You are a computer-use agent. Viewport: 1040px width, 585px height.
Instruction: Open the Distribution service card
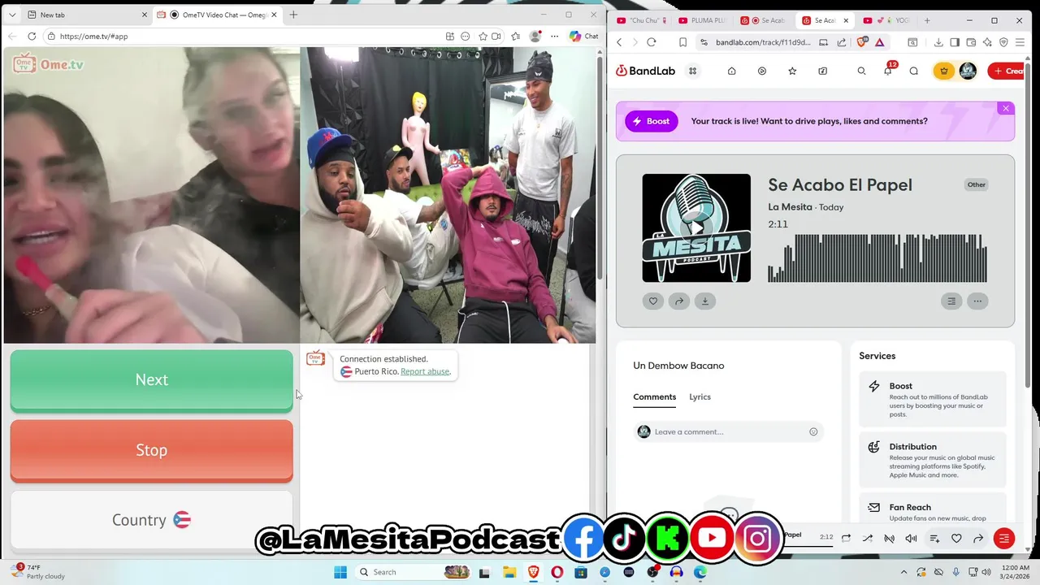point(933,460)
